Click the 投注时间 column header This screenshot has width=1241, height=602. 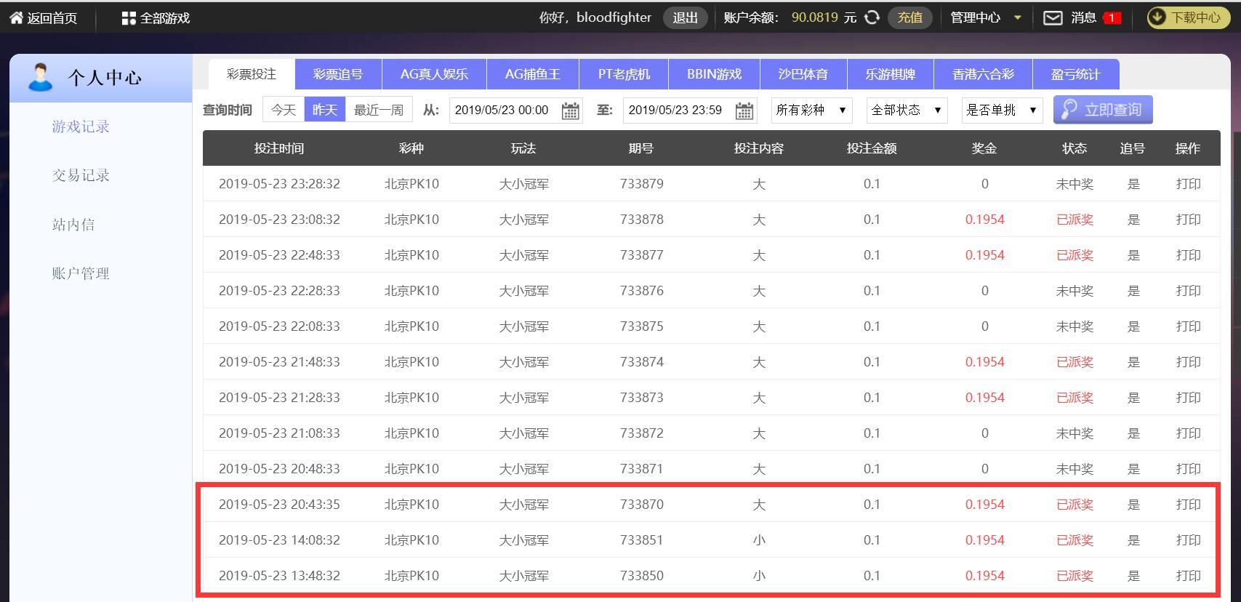(279, 148)
